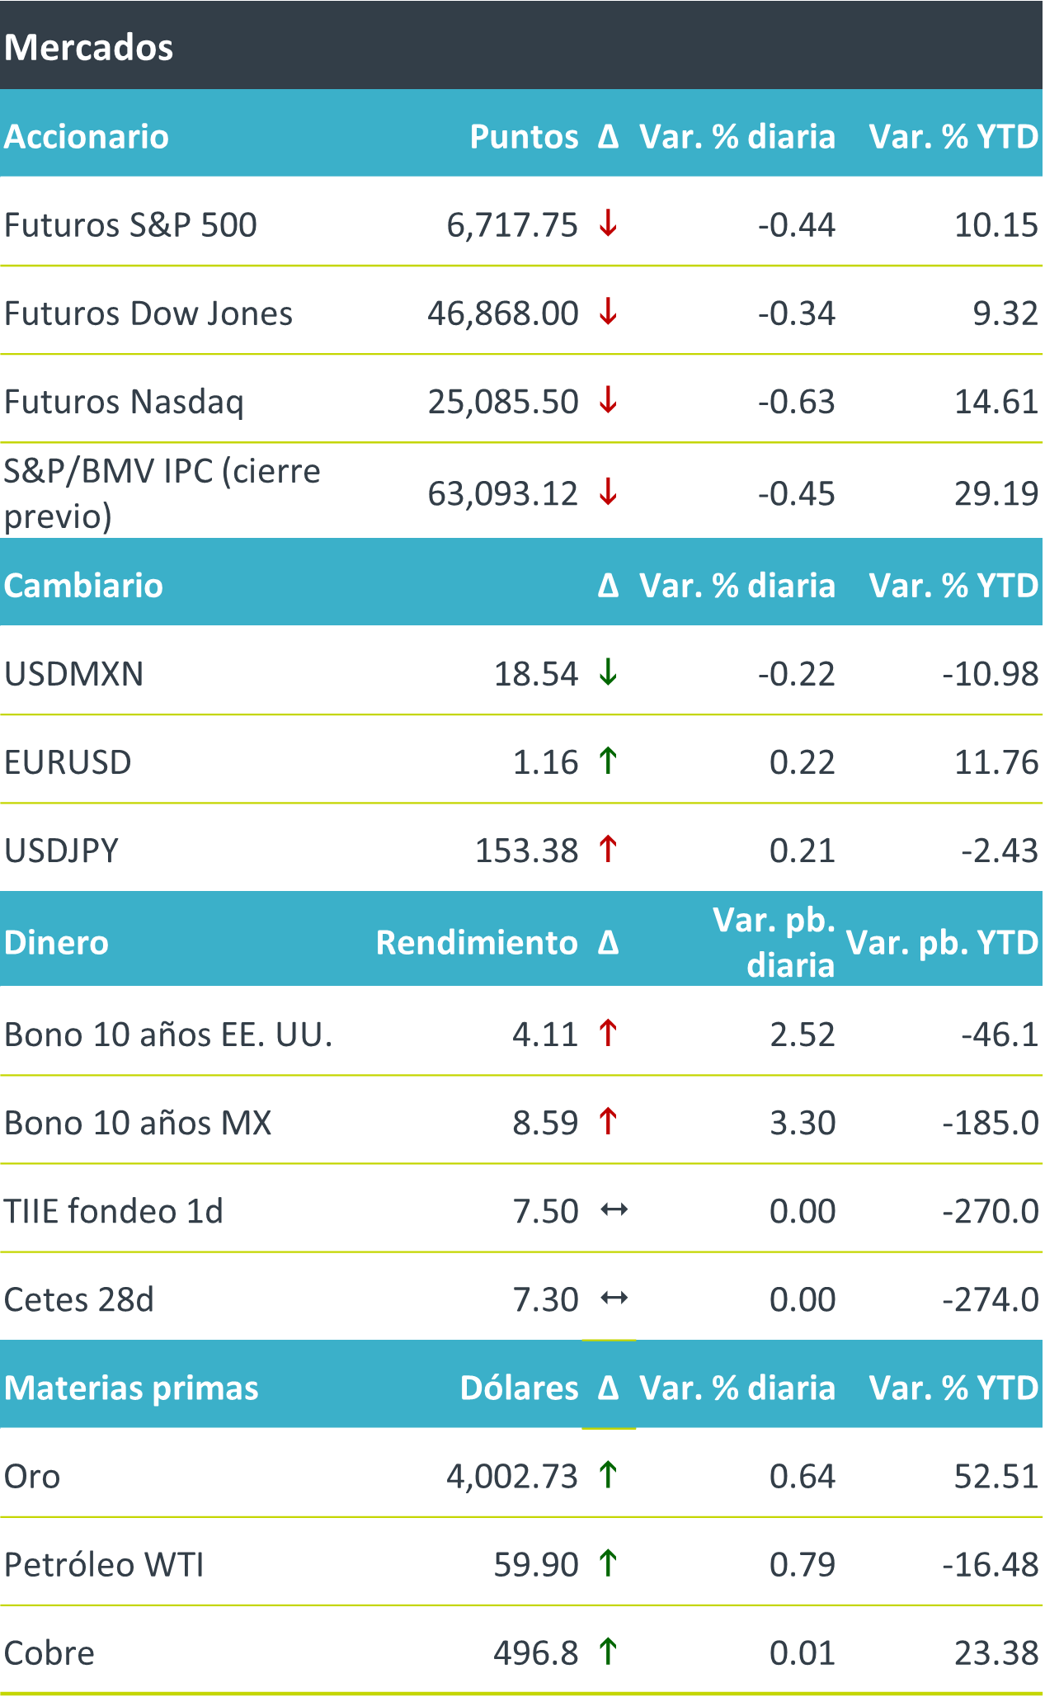Select the Accionario section header
1045x1697 pixels.
87,136
